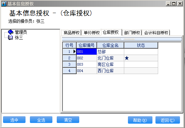
Task: Click the 总部 warehouse name cell
Action: [x=110, y=52]
